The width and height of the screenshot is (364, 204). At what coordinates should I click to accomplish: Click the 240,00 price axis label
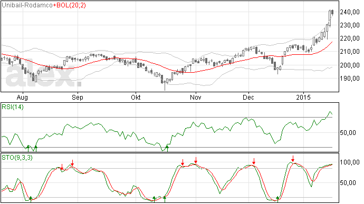pyautogui.click(x=350, y=12)
